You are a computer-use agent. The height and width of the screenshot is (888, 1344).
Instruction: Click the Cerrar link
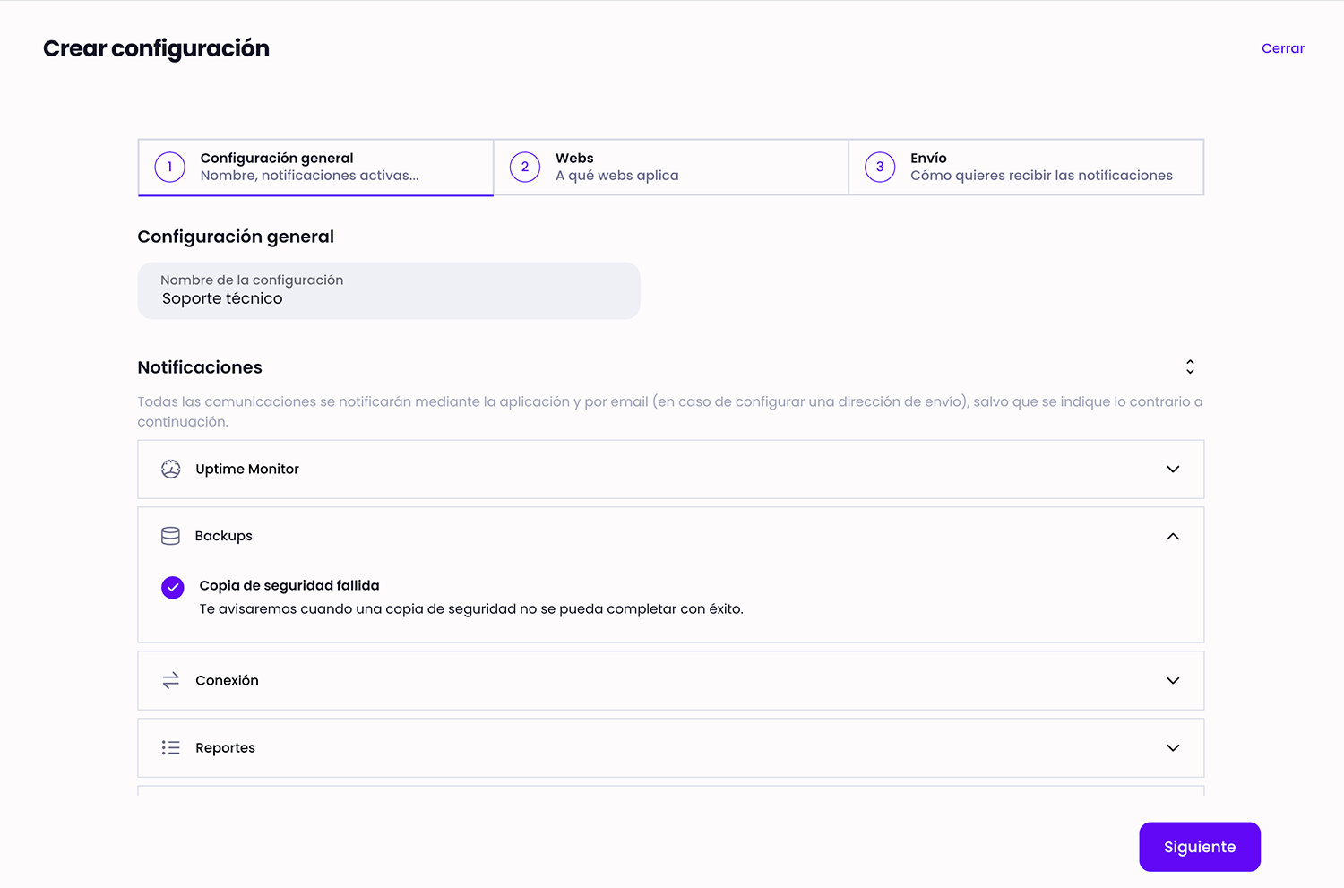[x=1282, y=48]
